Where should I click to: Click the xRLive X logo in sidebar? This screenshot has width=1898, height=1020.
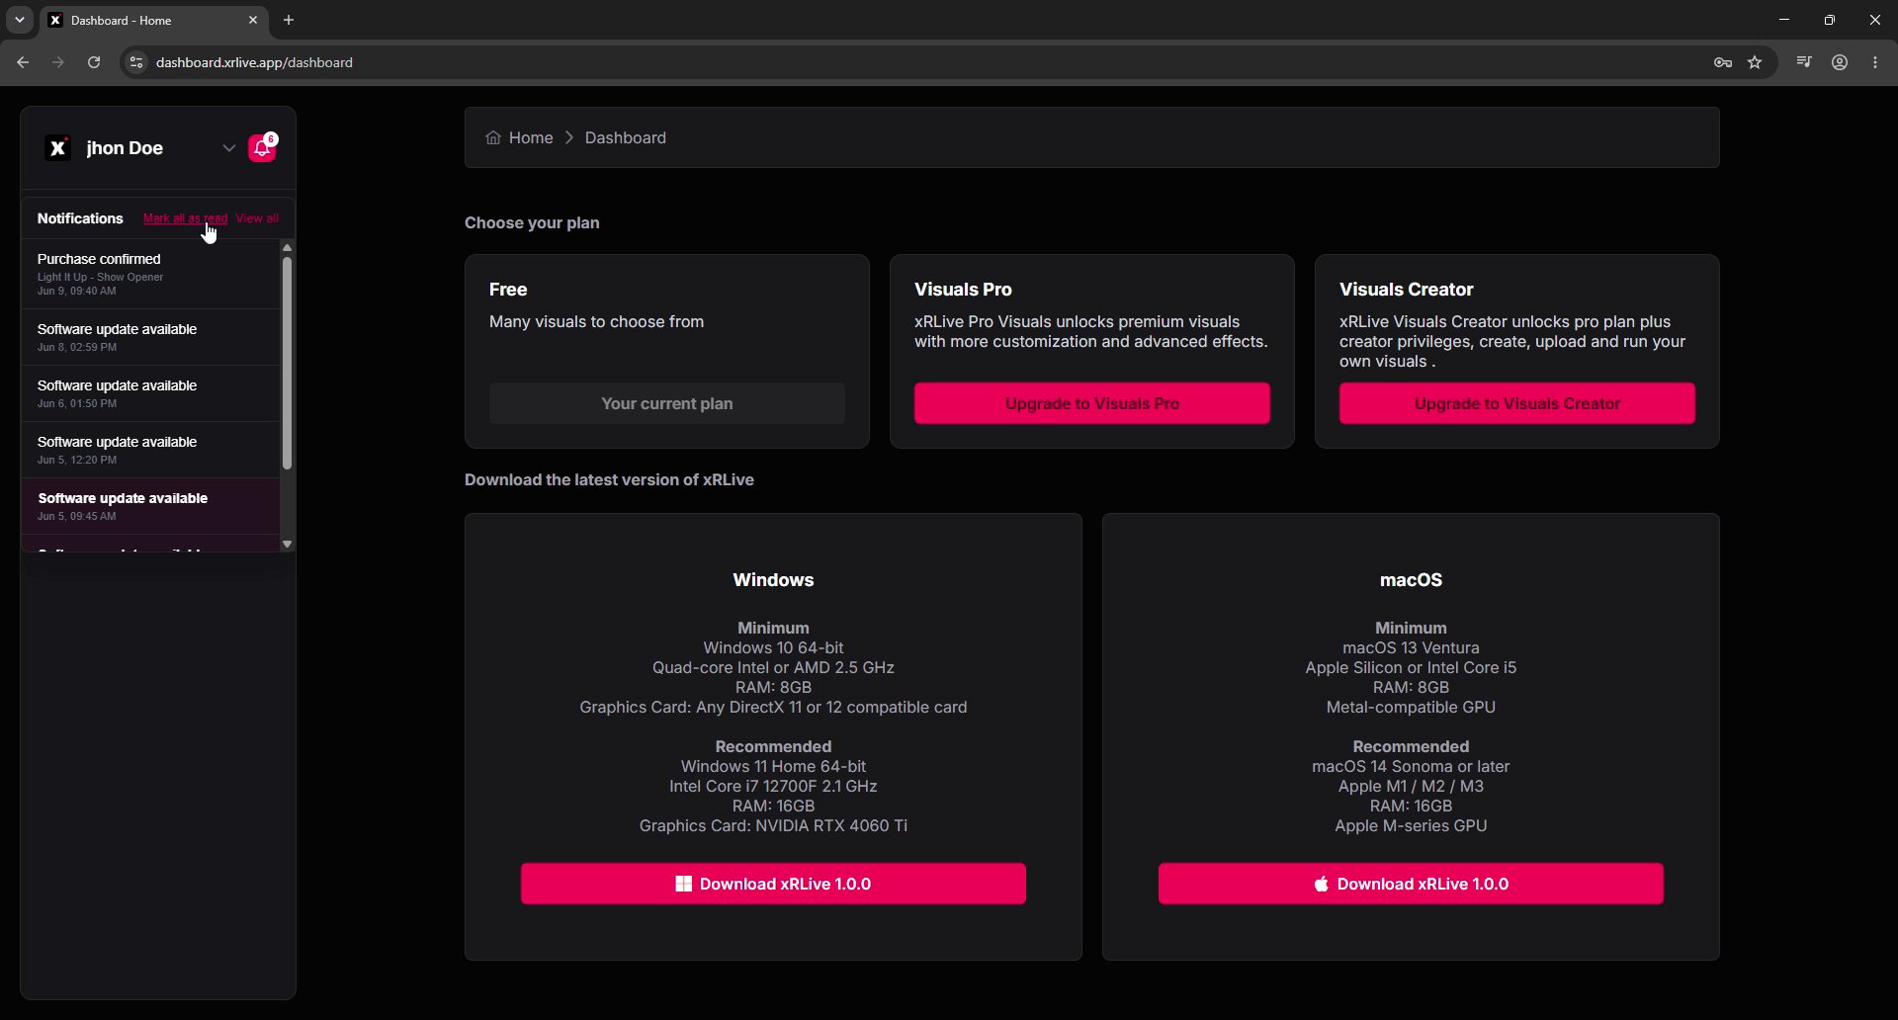pos(58,148)
